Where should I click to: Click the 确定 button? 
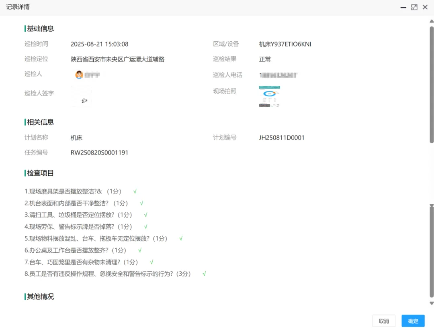click(x=413, y=321)
